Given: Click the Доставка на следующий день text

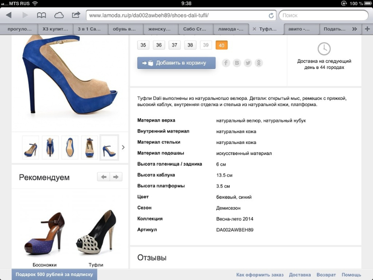Looking at the screenshot, I should tap(324, 64).
